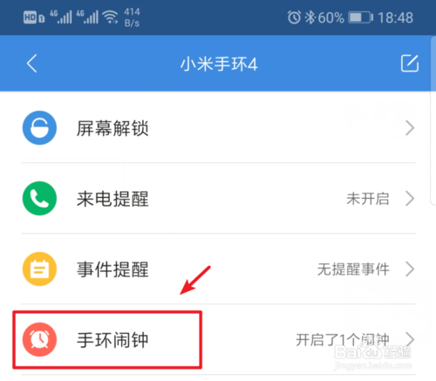Tap the 未开启 status text

coord(368,199)
